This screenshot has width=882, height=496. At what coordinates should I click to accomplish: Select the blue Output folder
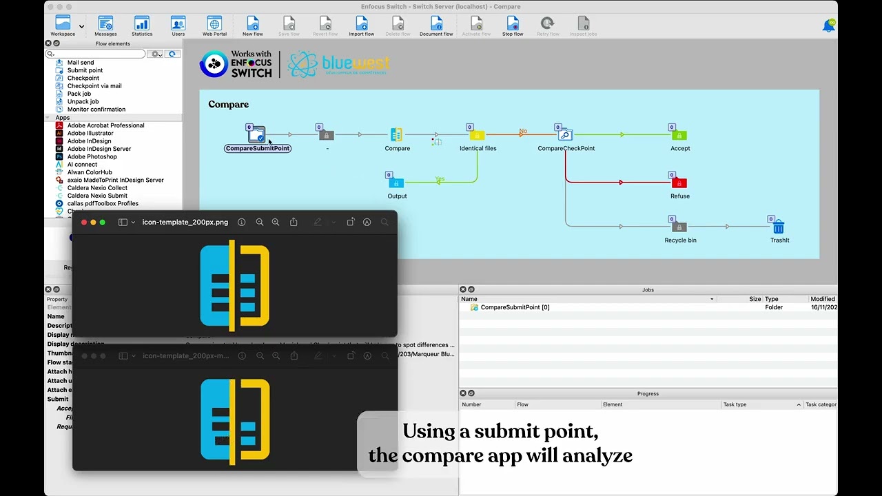(x=396, y=183)
